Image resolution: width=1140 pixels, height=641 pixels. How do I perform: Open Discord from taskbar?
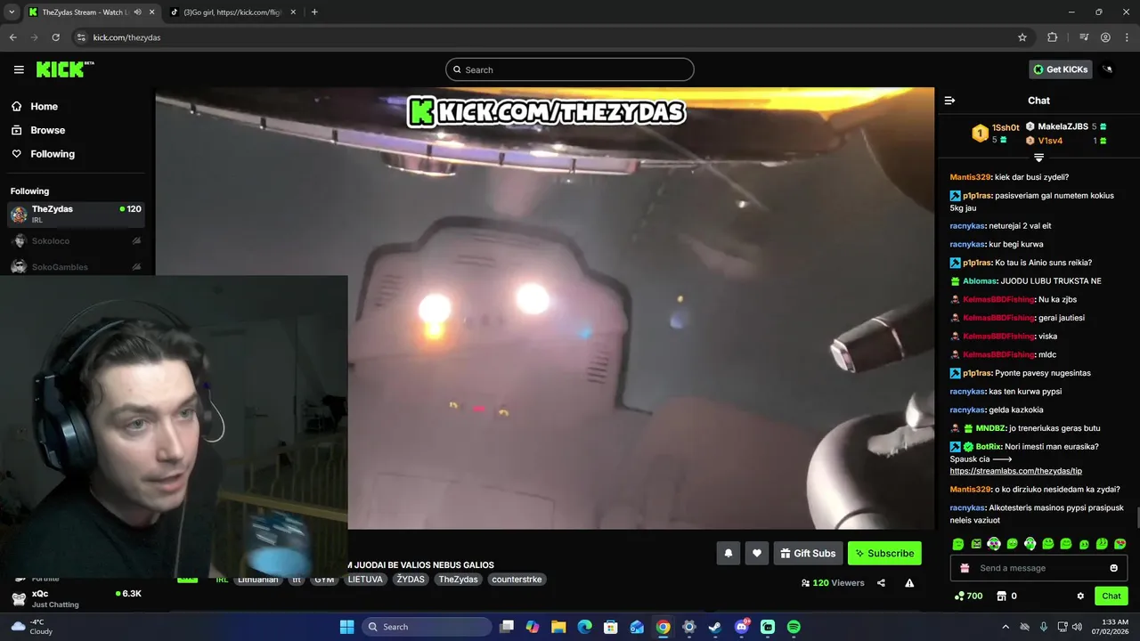coord(741,627)
